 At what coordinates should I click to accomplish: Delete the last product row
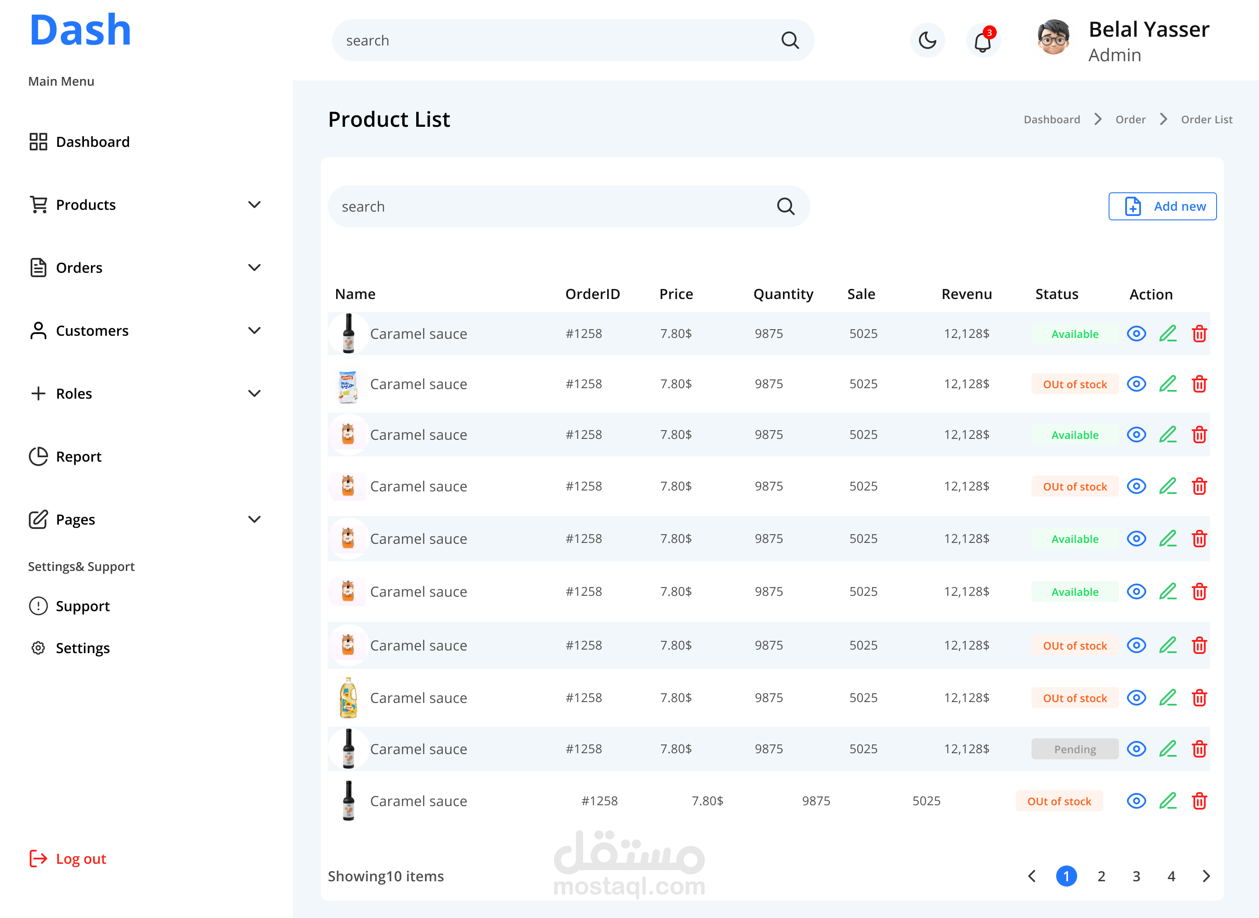1199,801
